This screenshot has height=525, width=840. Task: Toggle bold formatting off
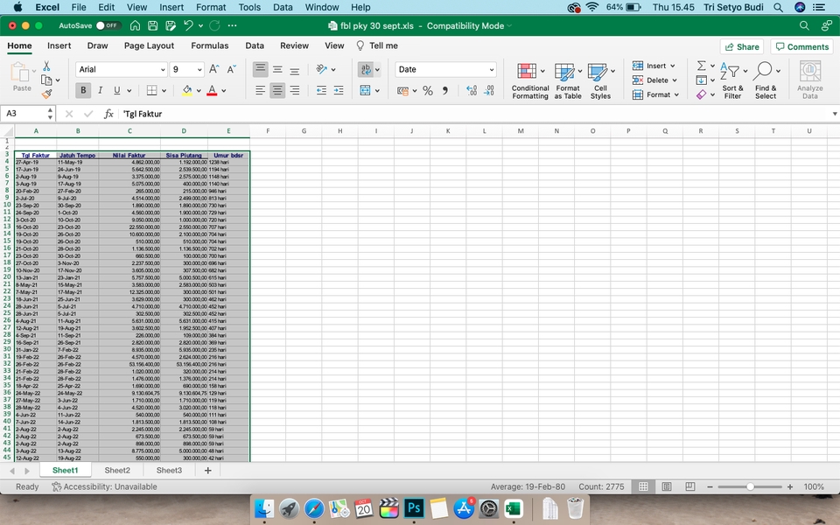(x=82, y=90)
